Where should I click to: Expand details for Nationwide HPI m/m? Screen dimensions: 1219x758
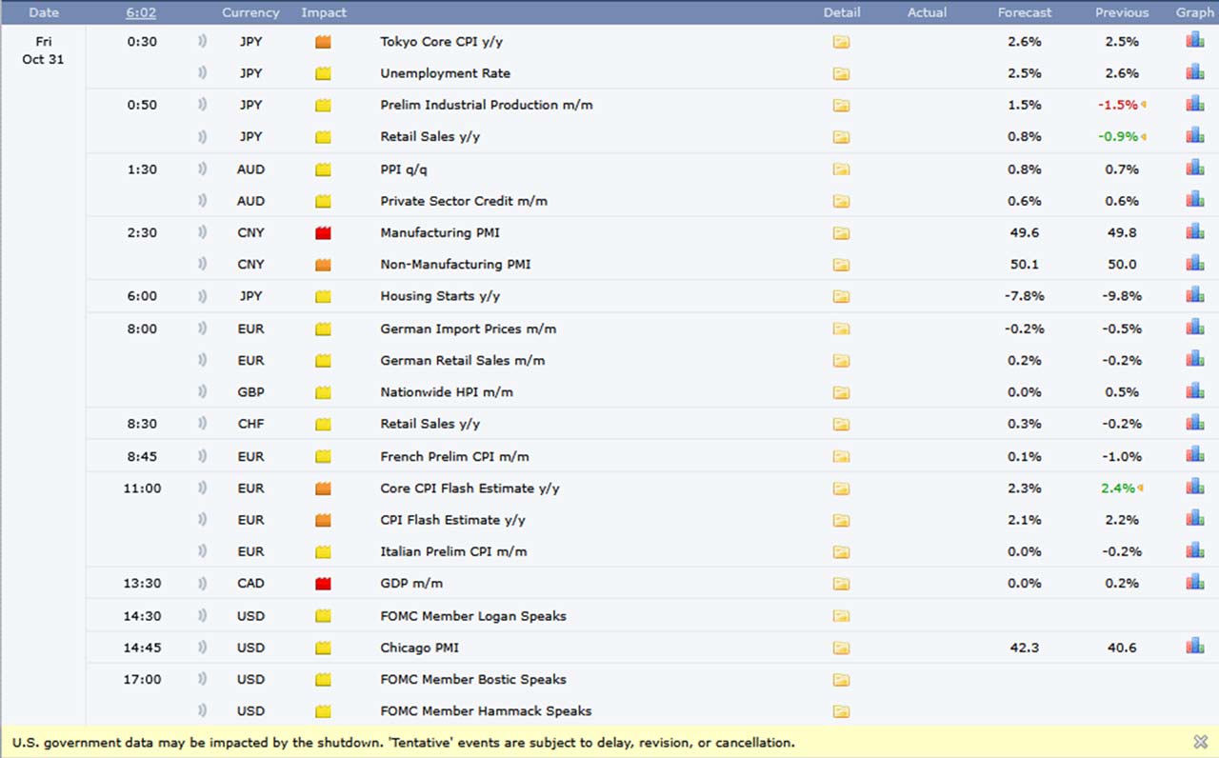click(x=841, y=392)
